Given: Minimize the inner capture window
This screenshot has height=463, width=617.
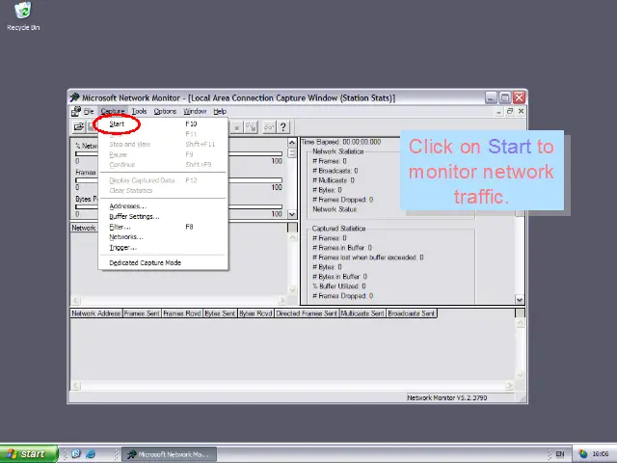Looking at the screenshot, I should [x=499, y=112].
